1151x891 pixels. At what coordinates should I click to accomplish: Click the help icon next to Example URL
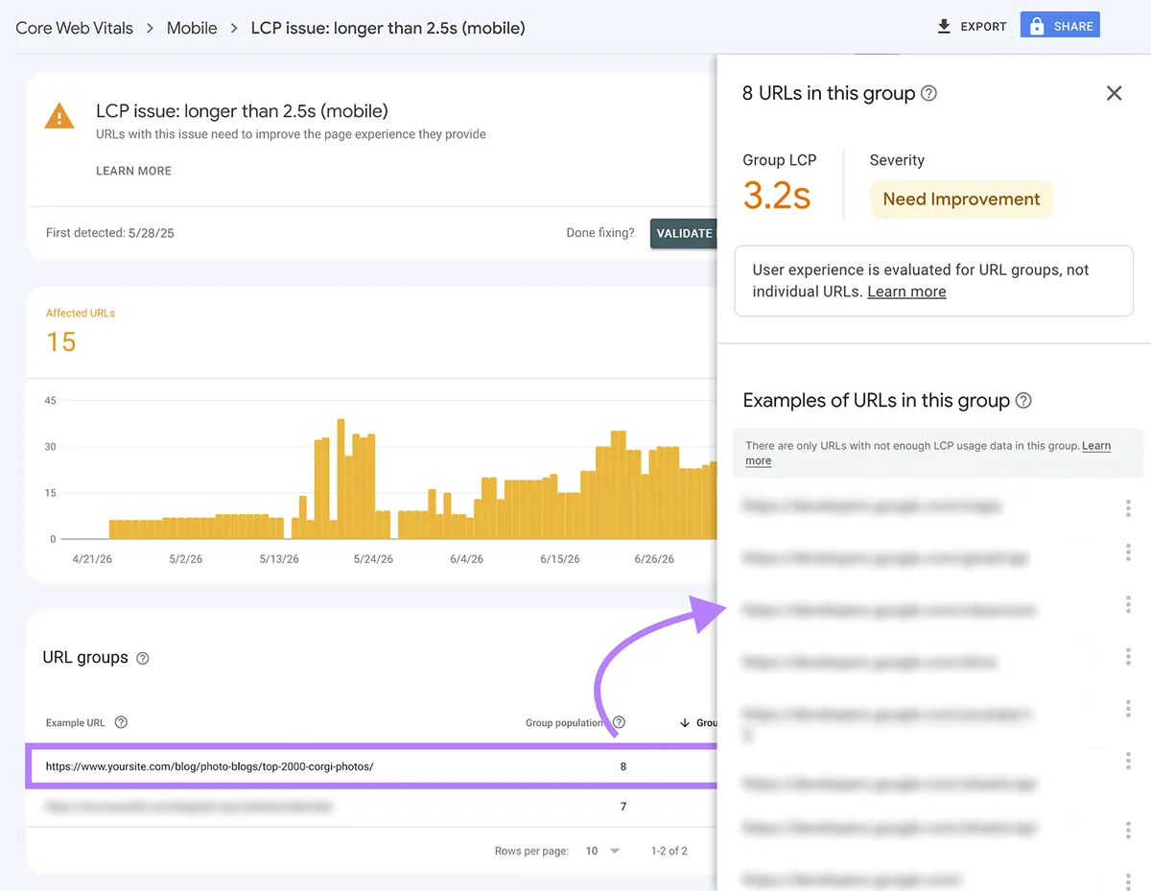pyautogui.click(x=121, y=722)
